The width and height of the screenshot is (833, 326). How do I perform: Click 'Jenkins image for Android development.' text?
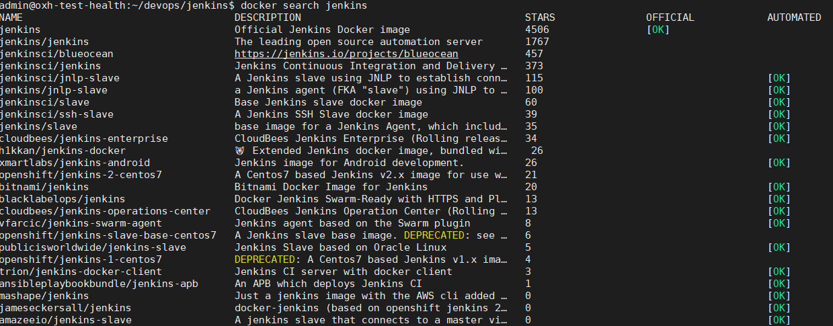click(350, 163)
